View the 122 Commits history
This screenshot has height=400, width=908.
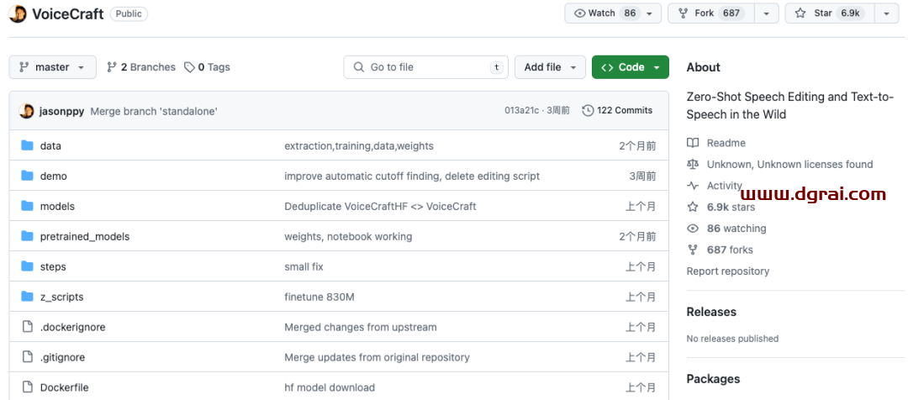(617, 110)
